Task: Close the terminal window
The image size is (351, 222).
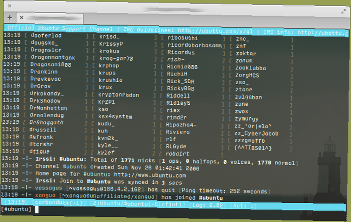Action: pyautogui.click(x=9, y=6)
